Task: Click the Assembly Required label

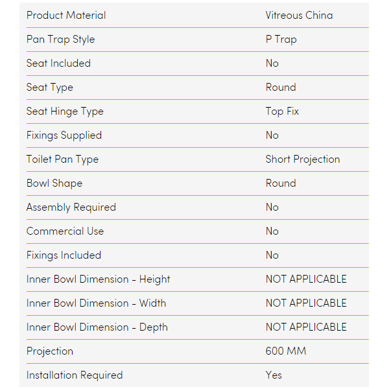Action: pos(71,207)
